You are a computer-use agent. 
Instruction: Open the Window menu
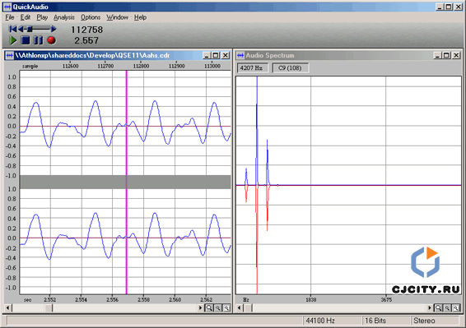point(117,17)
